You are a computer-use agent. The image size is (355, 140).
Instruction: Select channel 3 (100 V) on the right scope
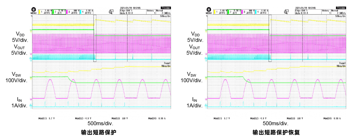[248, 12]
